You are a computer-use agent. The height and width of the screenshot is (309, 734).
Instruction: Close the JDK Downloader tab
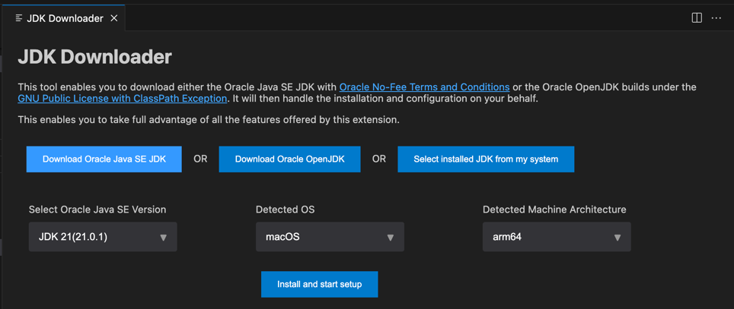(x=114, y=18)
